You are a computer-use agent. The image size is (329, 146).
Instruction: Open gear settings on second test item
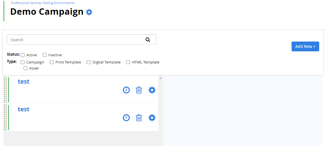click(152, 118)
